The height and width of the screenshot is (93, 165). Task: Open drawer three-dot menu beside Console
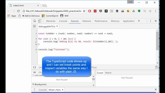click(x=35, y=90)
